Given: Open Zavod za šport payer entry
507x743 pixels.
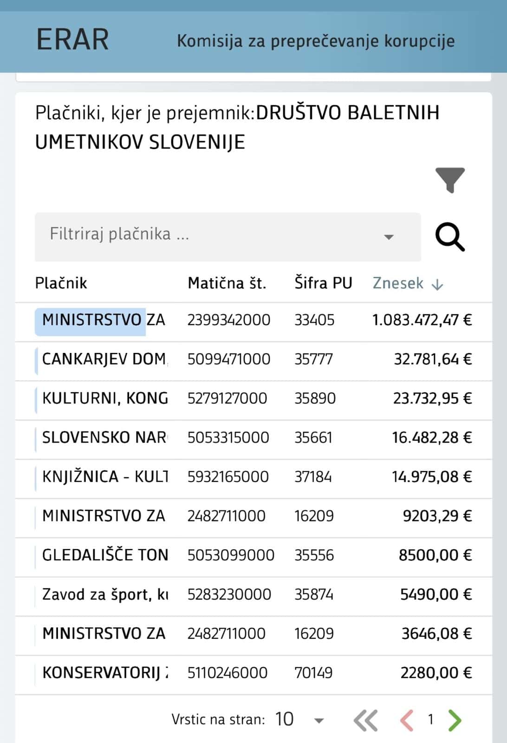Looking at the screenshot, I should (253, 594).
